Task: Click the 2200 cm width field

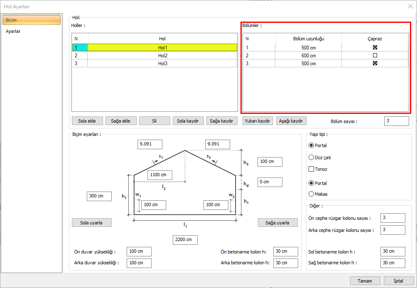Action: click(x=185, y=240)
